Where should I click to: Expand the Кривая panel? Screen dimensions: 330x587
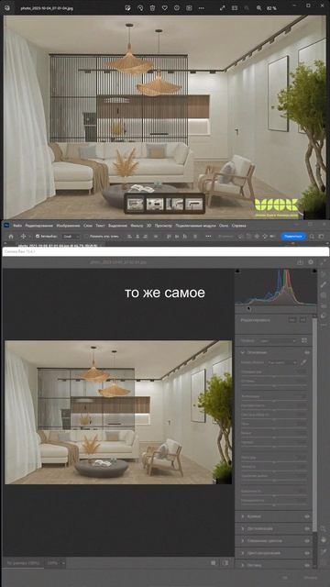click(243, 516)
